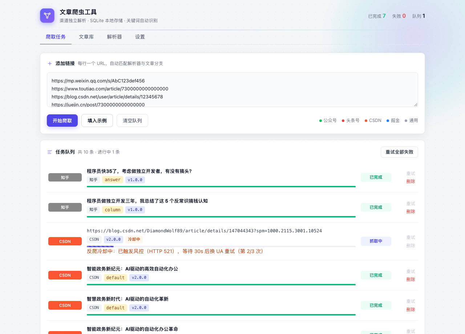Image resolution: width=465 pixels, height=334 pixels.
Task: Click the purple app logo icon
Action: [47, 16]
